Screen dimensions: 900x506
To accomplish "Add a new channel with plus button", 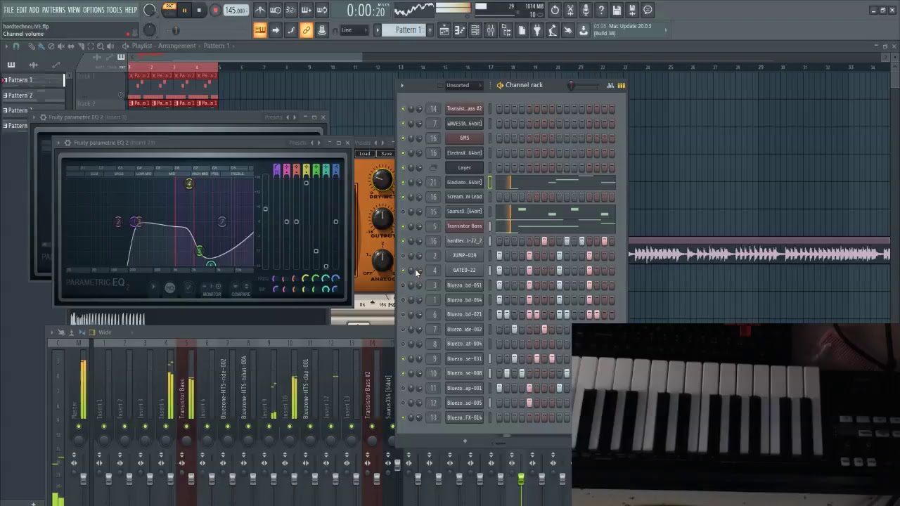I will tap(464, 441).
